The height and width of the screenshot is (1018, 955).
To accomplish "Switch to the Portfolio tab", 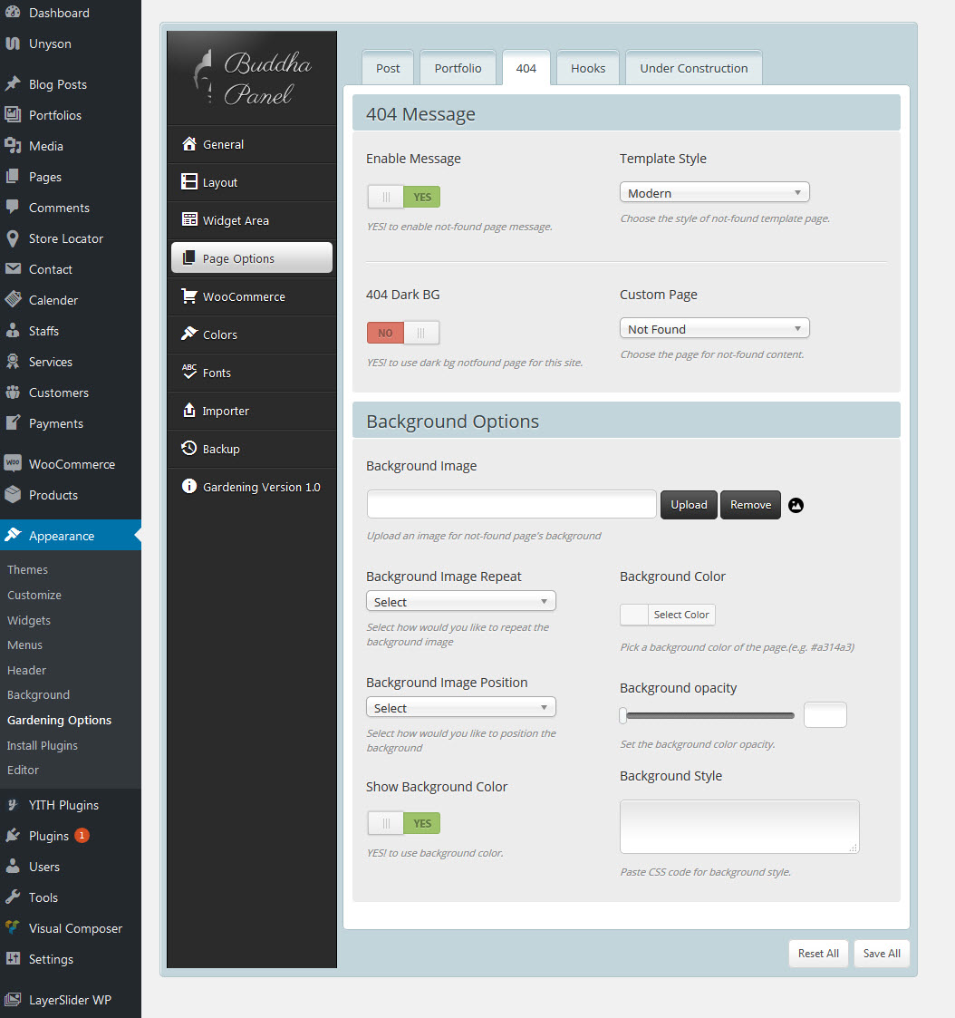I will (x=458, y=68).
